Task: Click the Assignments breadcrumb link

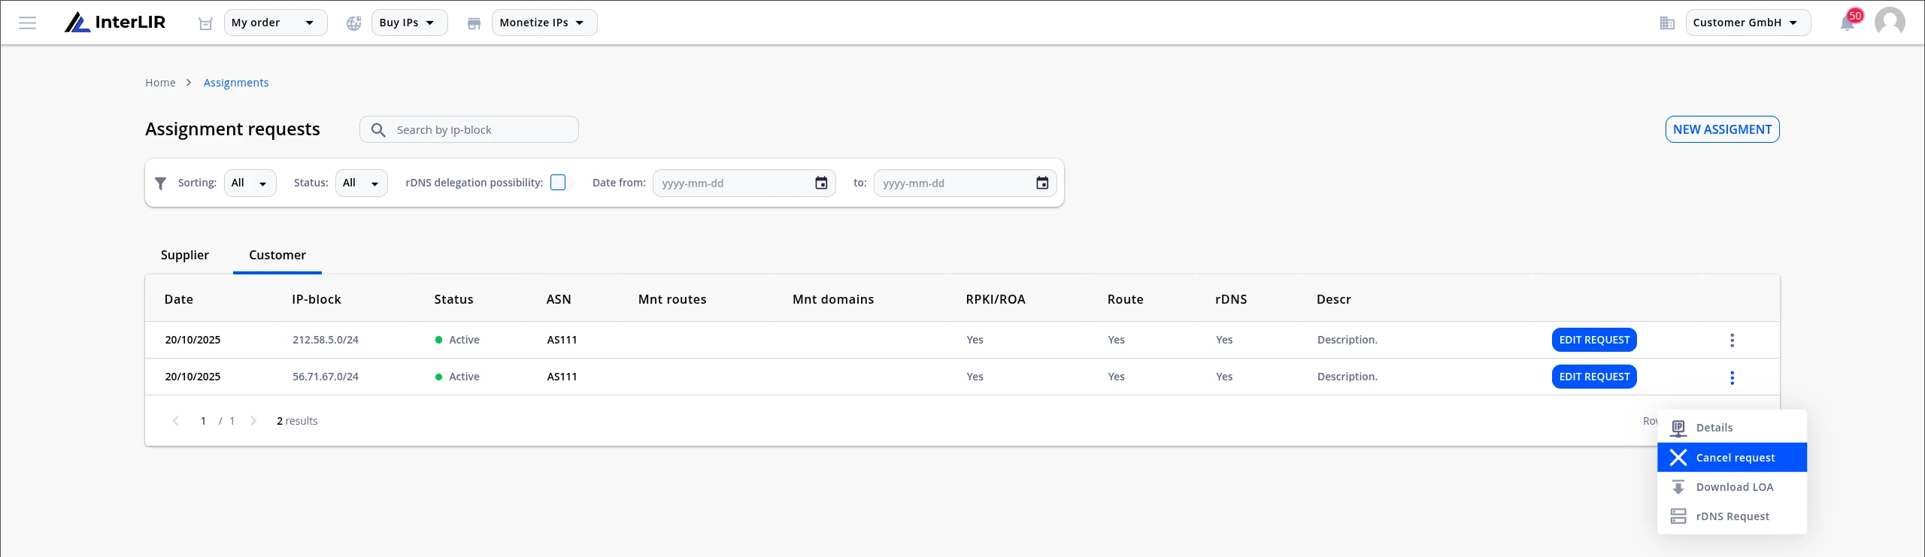Action: click(x=236, y=83)
